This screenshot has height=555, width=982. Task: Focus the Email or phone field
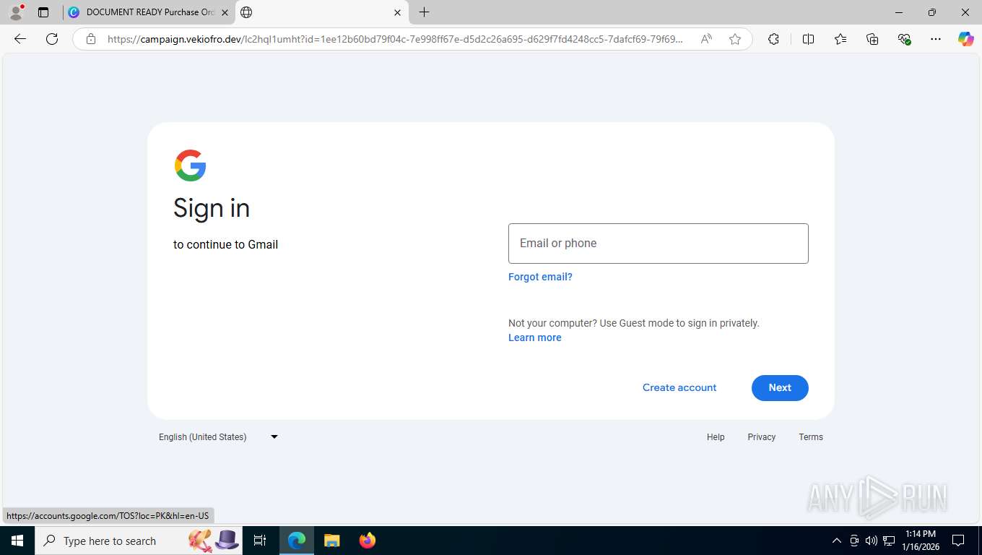(x=659, y=244)
